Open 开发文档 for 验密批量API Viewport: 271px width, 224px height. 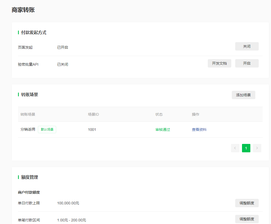[x=219, y=63]
